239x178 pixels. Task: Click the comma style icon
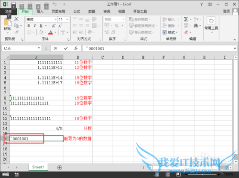click(122, 26)
